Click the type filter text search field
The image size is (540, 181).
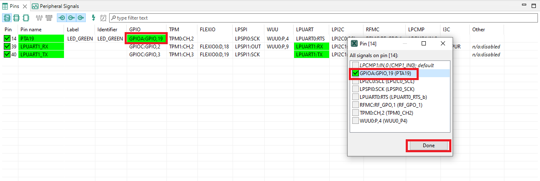tap(322, 18)
